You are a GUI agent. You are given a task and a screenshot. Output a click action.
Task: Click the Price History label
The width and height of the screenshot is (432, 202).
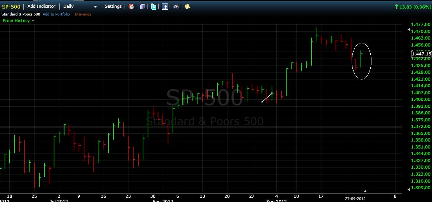tap(16, 21)
